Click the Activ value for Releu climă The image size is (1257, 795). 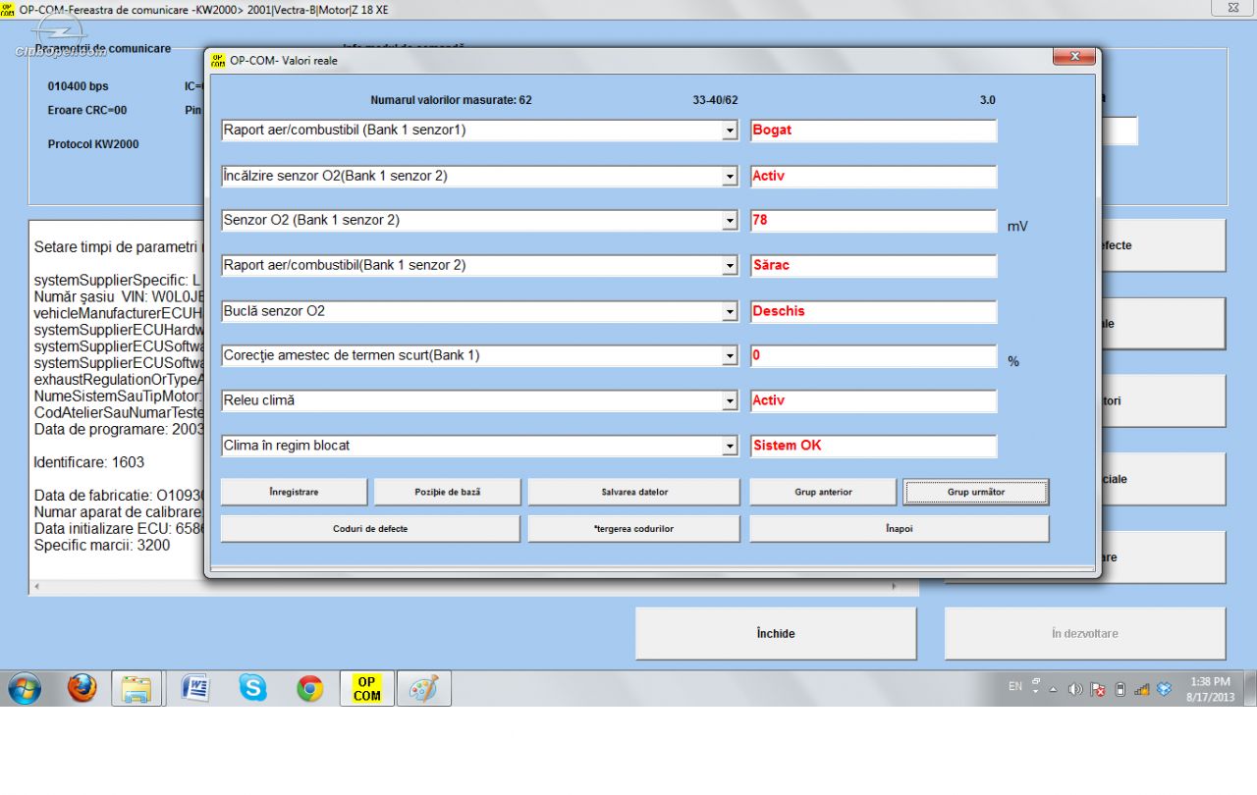[x=873, y=400]
